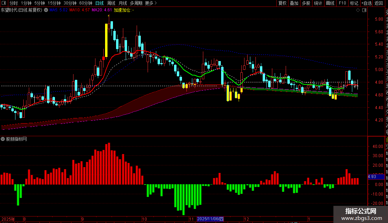The width and height of the screenshot is (388, 223).
Task: Click the 加速加仓 indicator label
Action: 124,10
